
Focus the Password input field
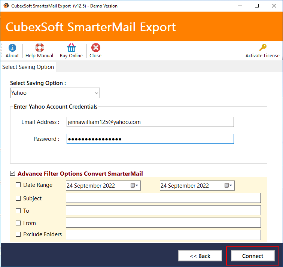point(150,139)
